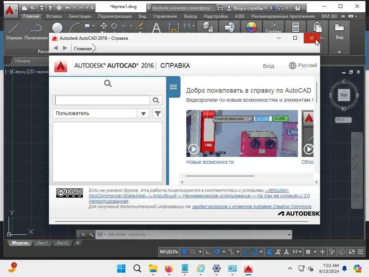This screenshot has height=277, width=369.
Task: Toggle polar tracking in status bar
Action: (217, 251)
